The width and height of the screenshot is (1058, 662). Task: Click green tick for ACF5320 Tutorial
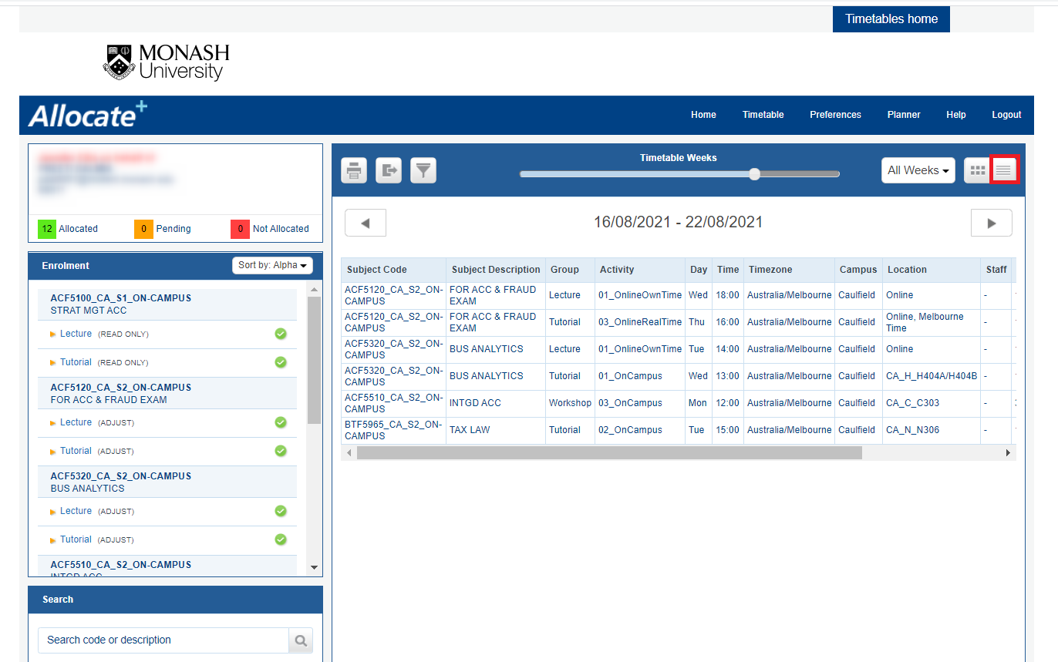(281, 539)
